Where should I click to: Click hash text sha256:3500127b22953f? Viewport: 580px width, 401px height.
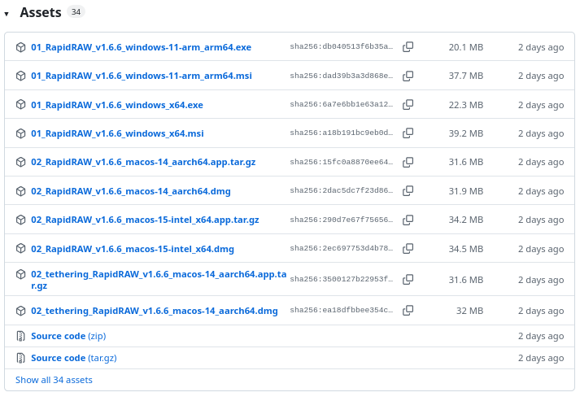(341, 279)
